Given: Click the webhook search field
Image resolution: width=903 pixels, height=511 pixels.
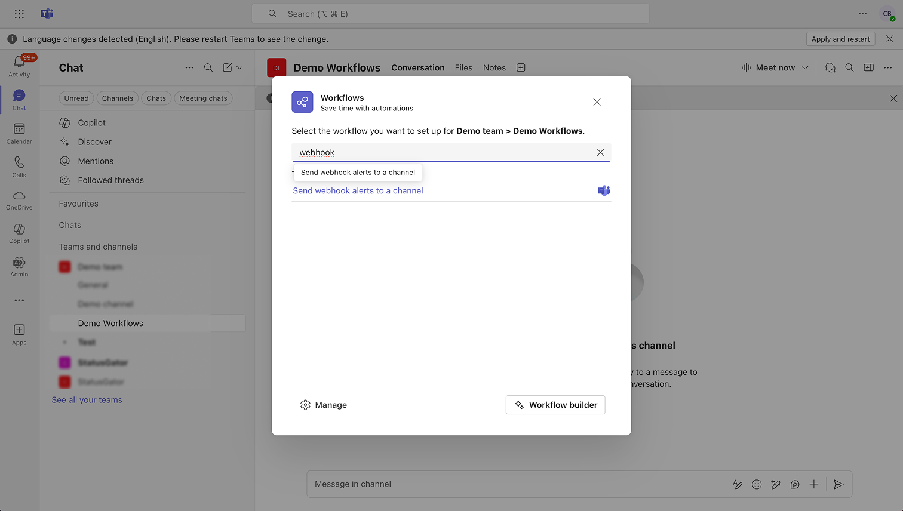Looking at the screenshot, I should [x=451, y=152].
